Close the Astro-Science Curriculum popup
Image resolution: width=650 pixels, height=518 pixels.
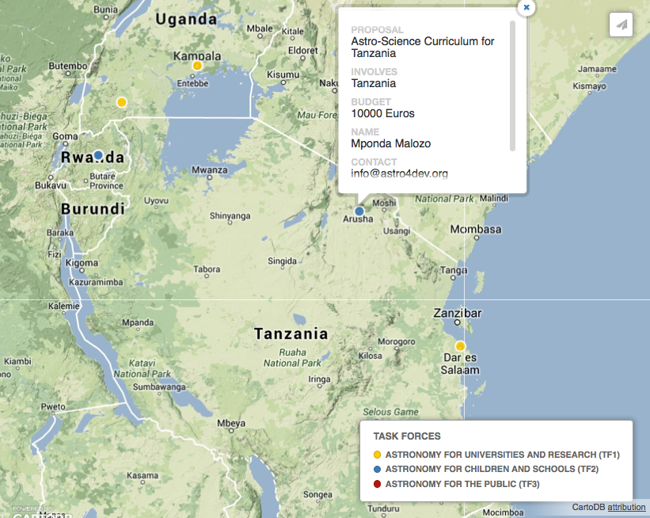[x=526, y=7]
